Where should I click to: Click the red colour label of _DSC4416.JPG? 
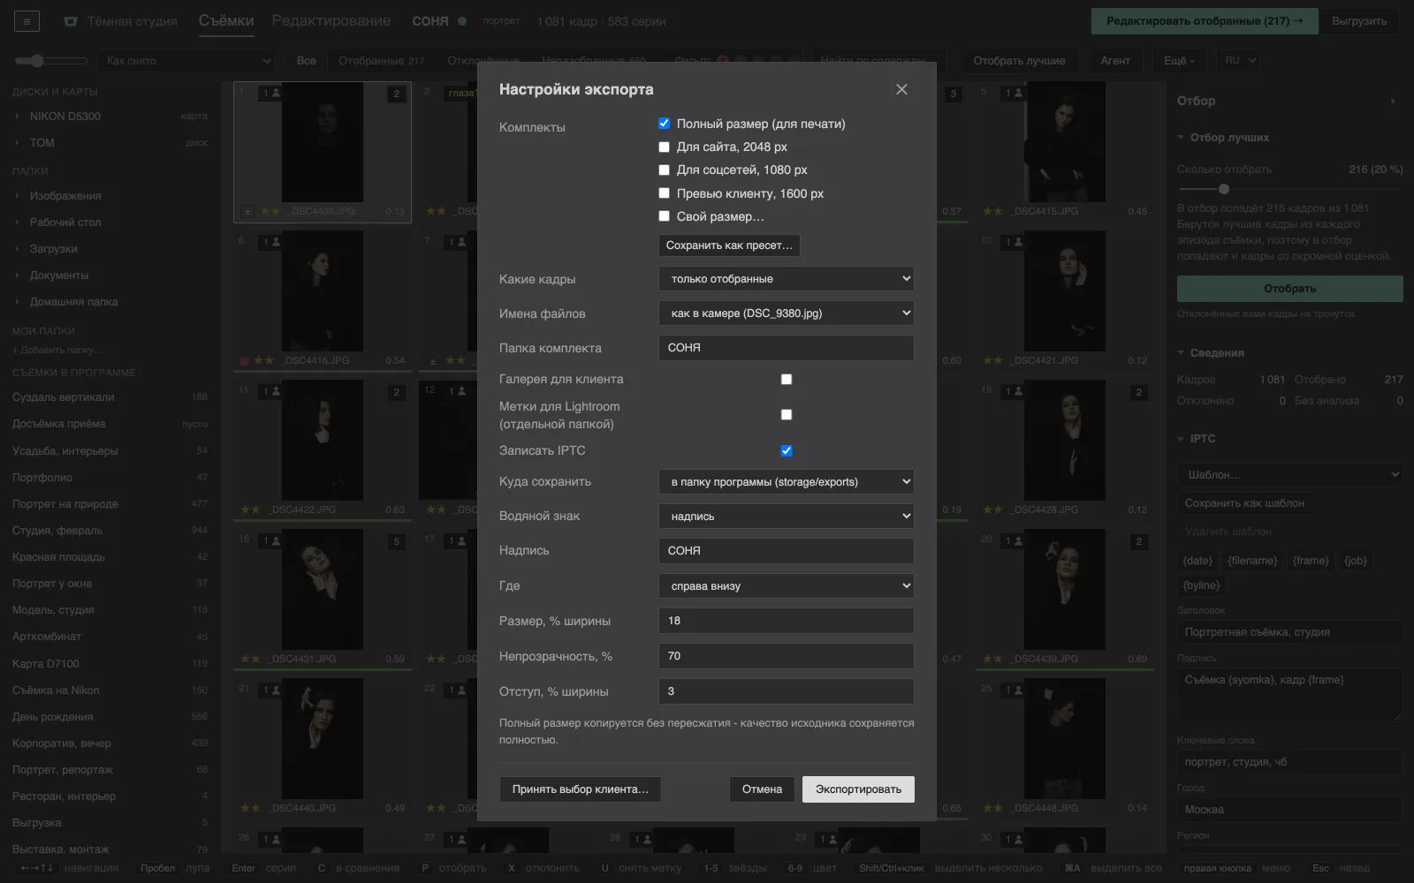point(245,361)
